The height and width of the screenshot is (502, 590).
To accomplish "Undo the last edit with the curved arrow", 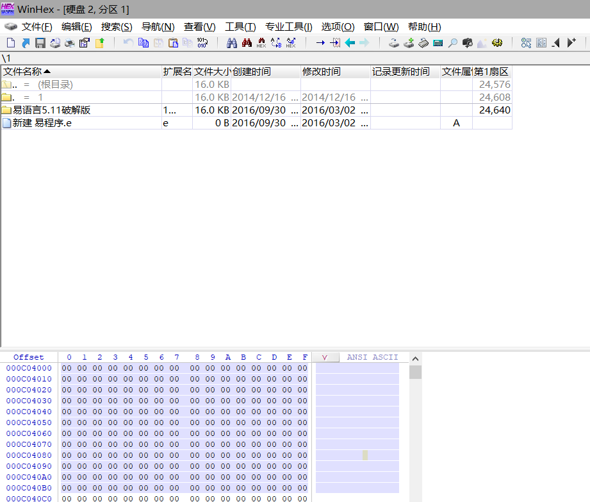I will click(x=128, y=43).
